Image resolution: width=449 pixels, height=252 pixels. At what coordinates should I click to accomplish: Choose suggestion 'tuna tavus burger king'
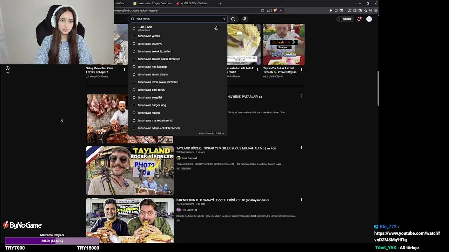pos(177,105)
